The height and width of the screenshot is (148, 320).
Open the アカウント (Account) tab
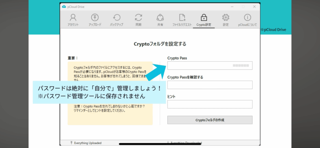(x=73, y=20)
